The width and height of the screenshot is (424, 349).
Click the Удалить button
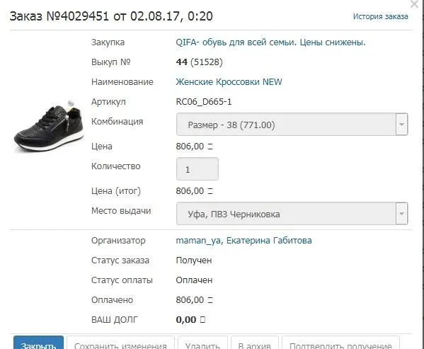(x=202, y=343)
